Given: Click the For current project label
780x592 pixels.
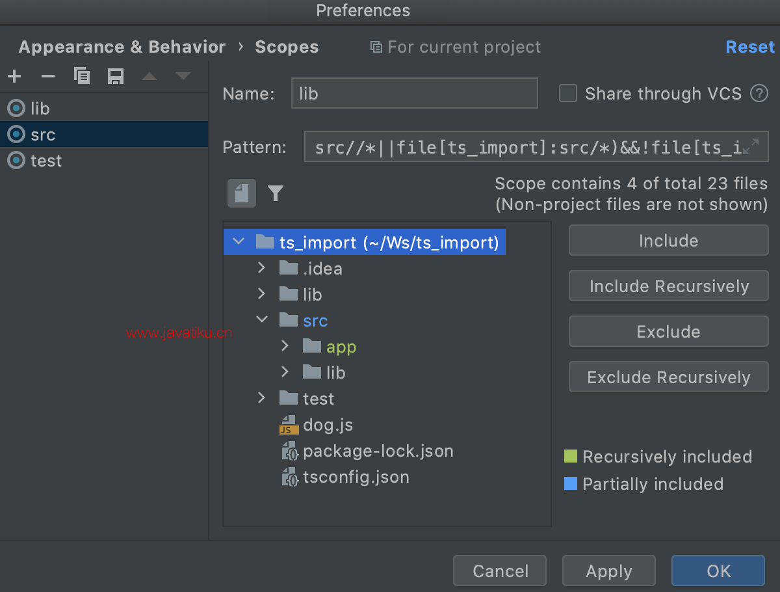Looking at the screenshot, I should 456,47.
